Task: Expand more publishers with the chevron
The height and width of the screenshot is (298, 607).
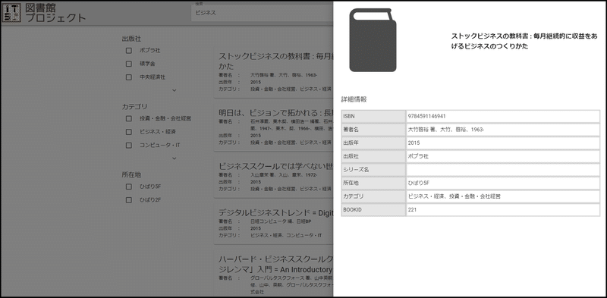Action: point(175,90)
